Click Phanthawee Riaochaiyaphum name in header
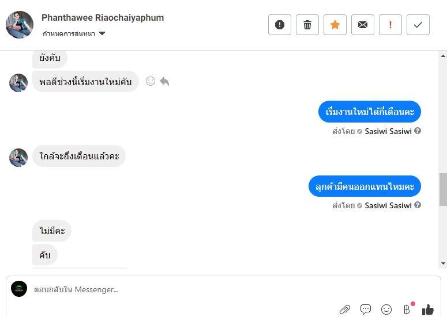Screen dimensions: 447x317 pos(103,18)
